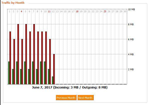This screenshot has height=105, width=150.
Task: Click day 9 label in chart
Action: click(x=42, y=11)
